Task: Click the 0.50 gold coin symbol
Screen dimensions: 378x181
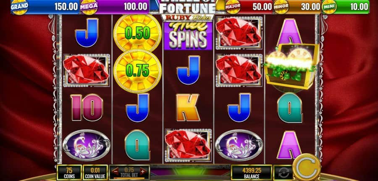Action: [137, 33]
